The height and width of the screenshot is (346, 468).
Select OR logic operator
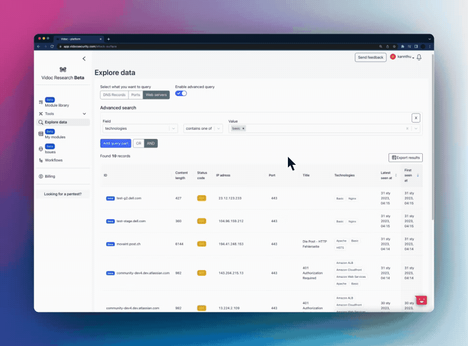[139, 143]
